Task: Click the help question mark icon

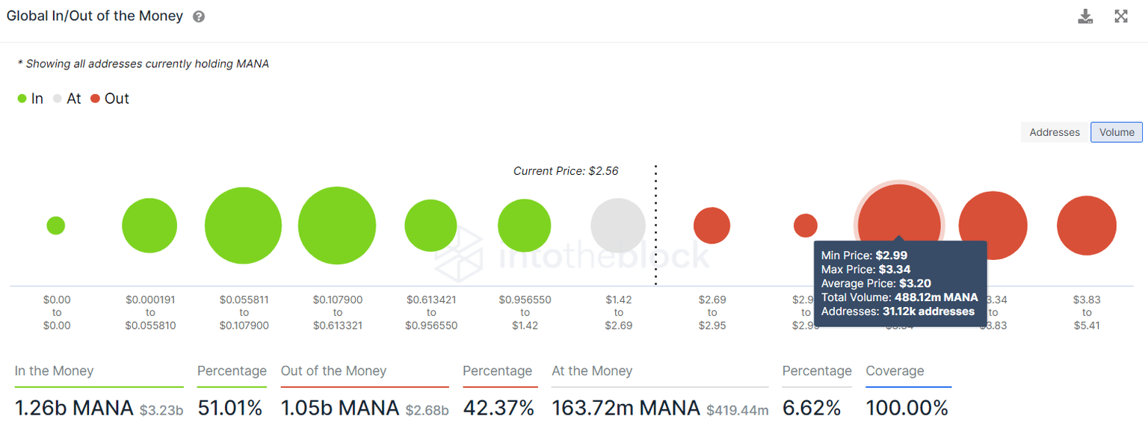Action: point(199,16)
